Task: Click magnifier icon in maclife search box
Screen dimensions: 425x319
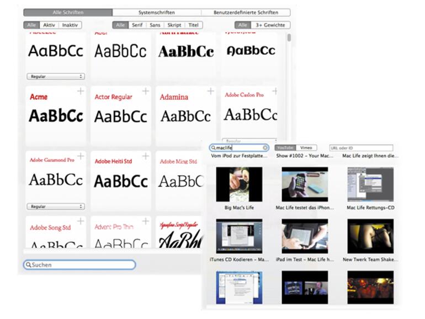Action: [x=213, y=148]
